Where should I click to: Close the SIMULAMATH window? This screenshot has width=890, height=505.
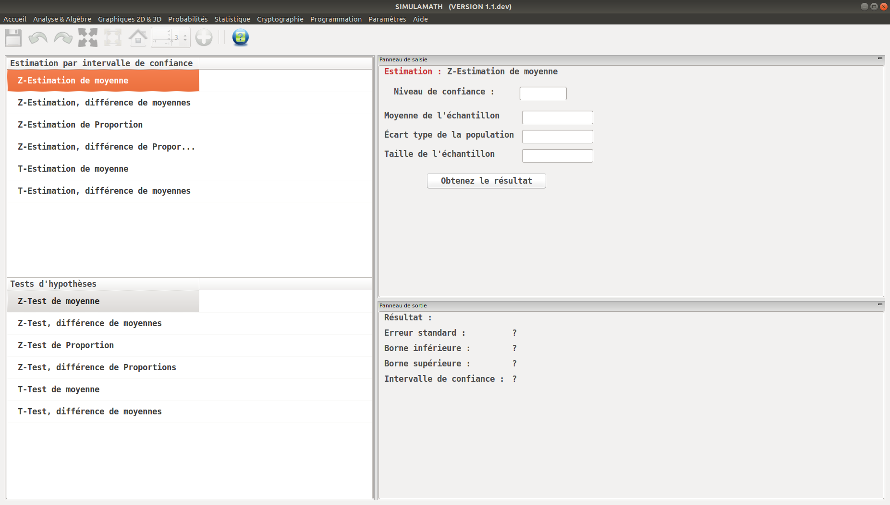884,7
